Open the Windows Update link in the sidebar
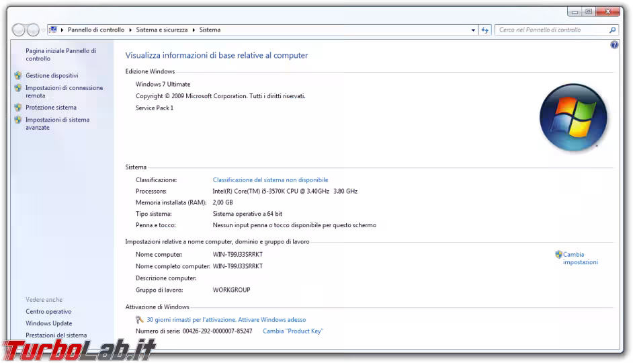 48,323
